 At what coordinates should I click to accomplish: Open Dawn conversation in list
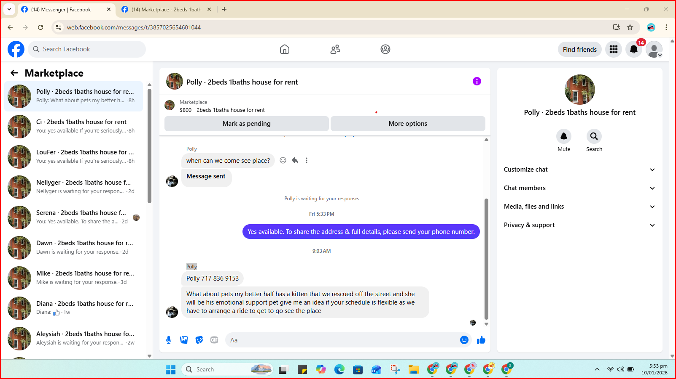coord(74,248)
